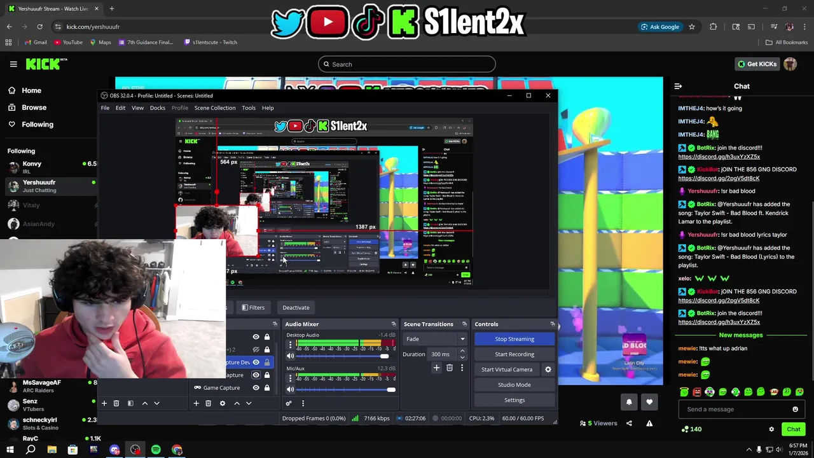The width and height of the screenshot is (814, 458).
Task: Click the Get KICKs button
Action: (x=757, y=64)
